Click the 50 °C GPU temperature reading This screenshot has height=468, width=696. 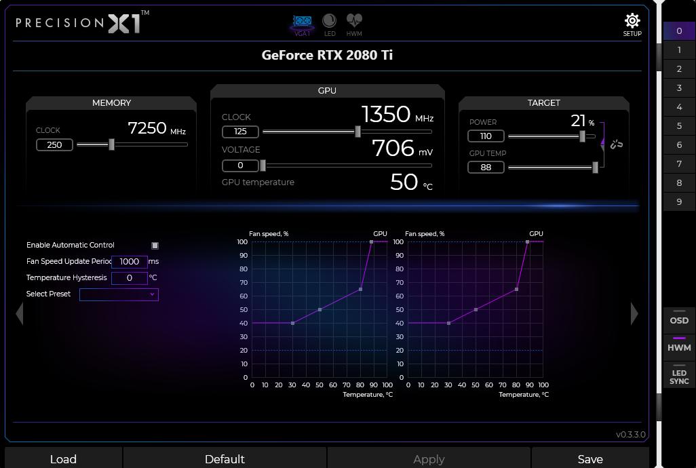[x=412, y=182]
